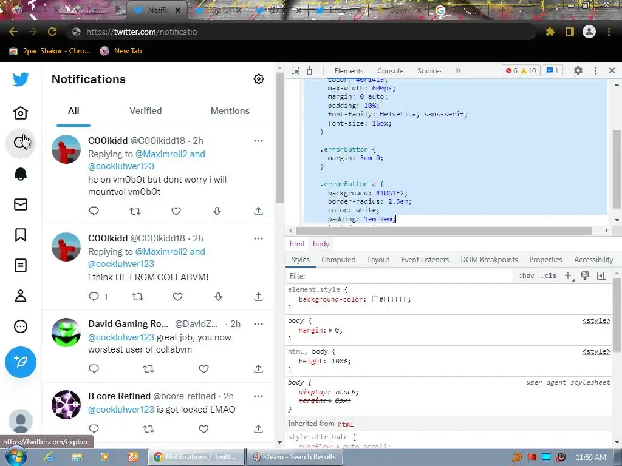The image size is (622, 466).
Task: Go to Home in Twitter sidebar
Action: click(x=21, y=113)
